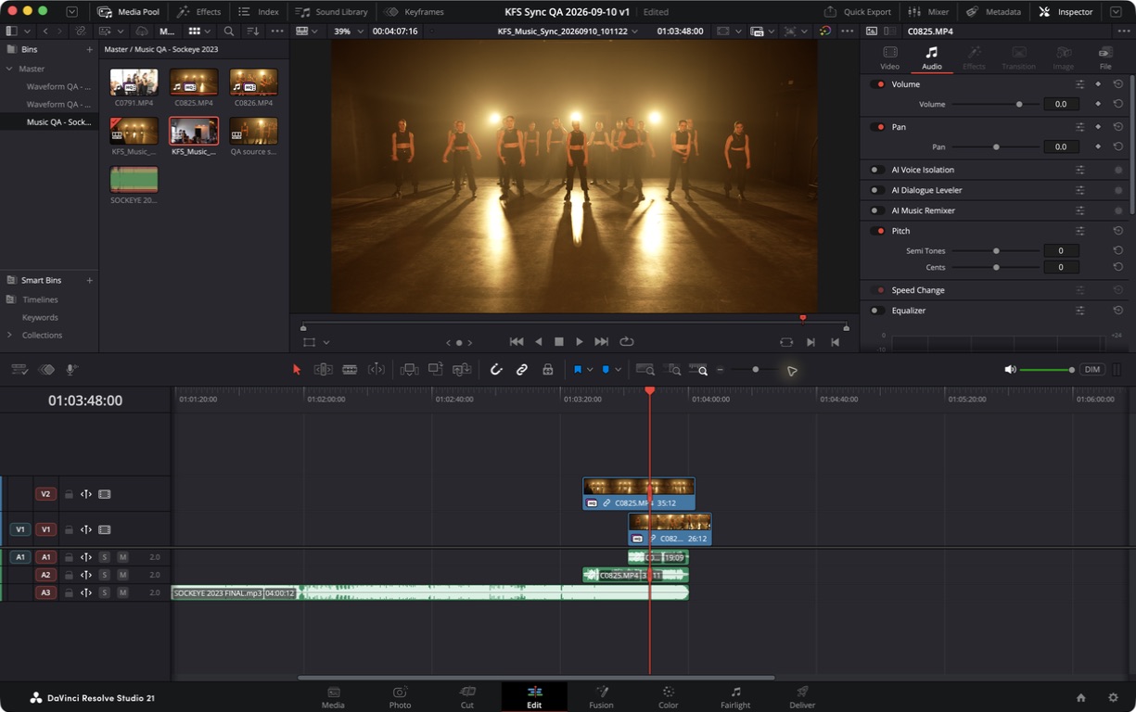Solo audio track A2
The height and width of the screenshot is (712, 1136).
click(x=105, y=575)
